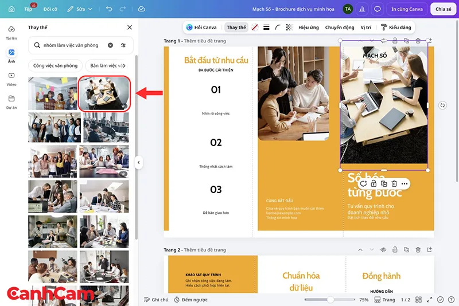Screen dimensions: 459x306
Task: Open search filter options
Action: (x=123, y=45)
